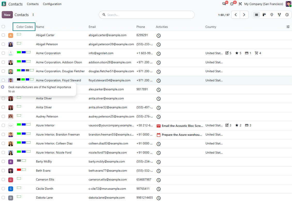This screenshot has height=201, width=292.
Task: Open cart purchases count for Acme Corporation
Action: coord(258,53)
